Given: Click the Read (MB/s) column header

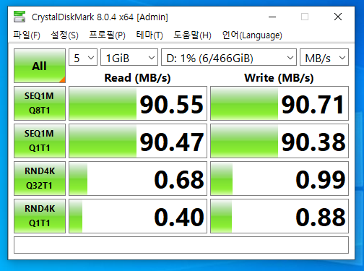Looking at the screenshot, I should [x=137, y=78].
